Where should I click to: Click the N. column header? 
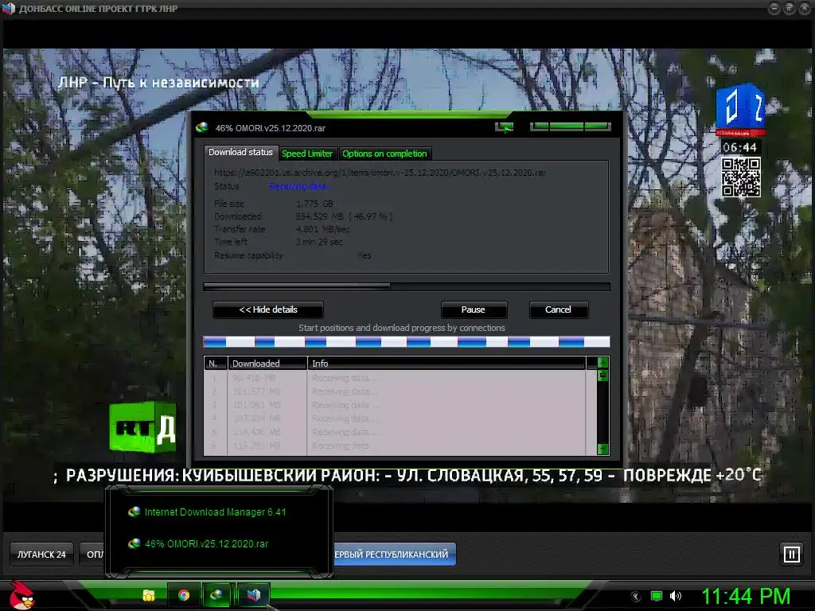coord(216,363)
